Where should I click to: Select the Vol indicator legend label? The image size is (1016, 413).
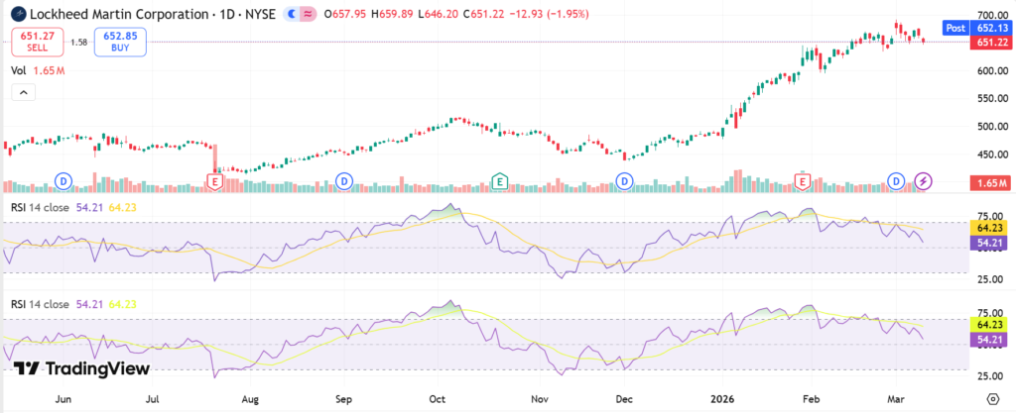18,71
